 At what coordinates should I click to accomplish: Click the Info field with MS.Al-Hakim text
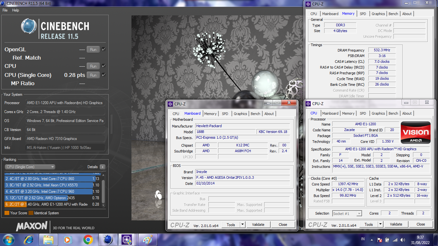point(65,148)
